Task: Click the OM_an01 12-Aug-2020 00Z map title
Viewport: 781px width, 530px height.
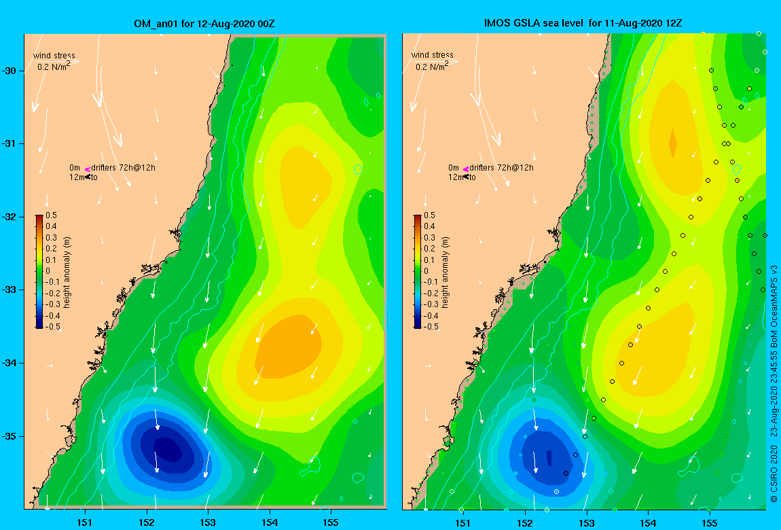Action: click(x=204, y=23)
